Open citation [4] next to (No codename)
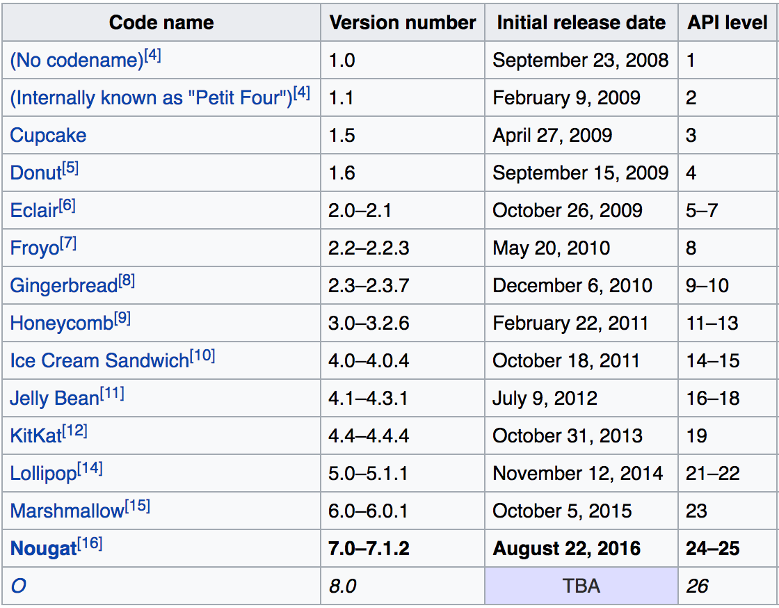The image size is (779, 608). [x=152, y=55]
